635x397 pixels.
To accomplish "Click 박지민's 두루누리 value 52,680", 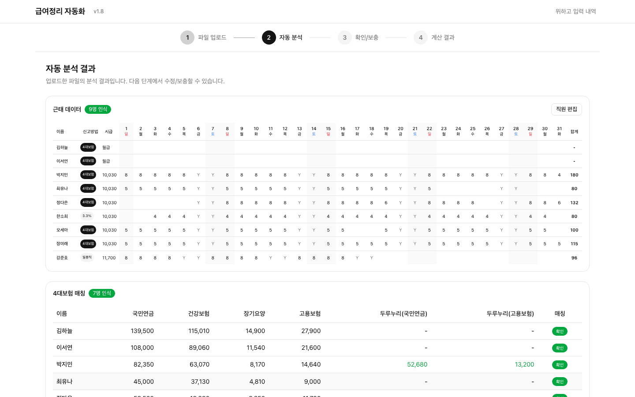I will 417,364.
